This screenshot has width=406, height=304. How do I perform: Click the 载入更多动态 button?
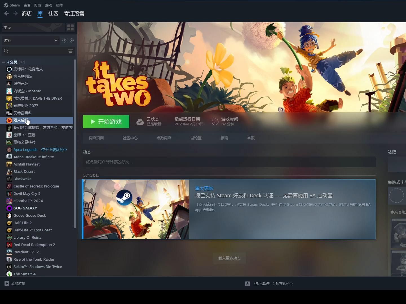[x=230, y=258]
